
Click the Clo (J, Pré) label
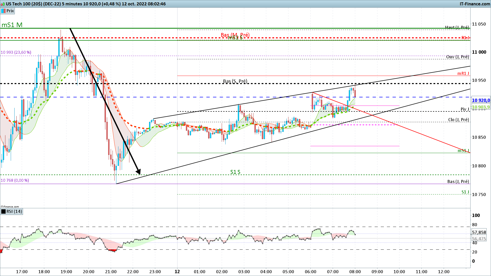coord(459,120)
